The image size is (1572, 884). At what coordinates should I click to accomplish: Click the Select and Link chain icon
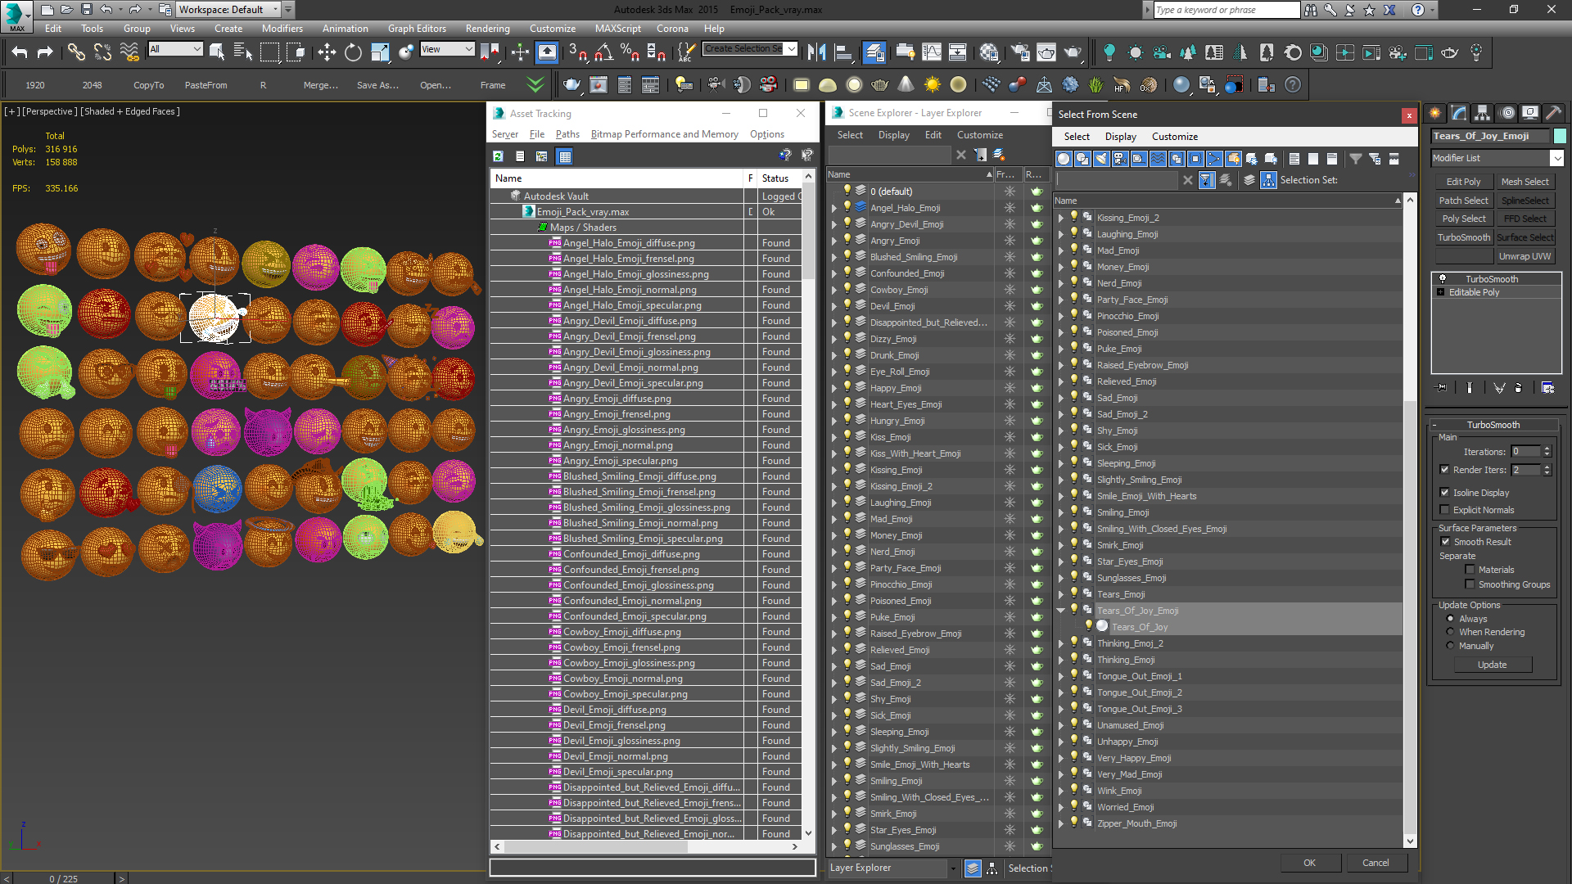[76, 52]
